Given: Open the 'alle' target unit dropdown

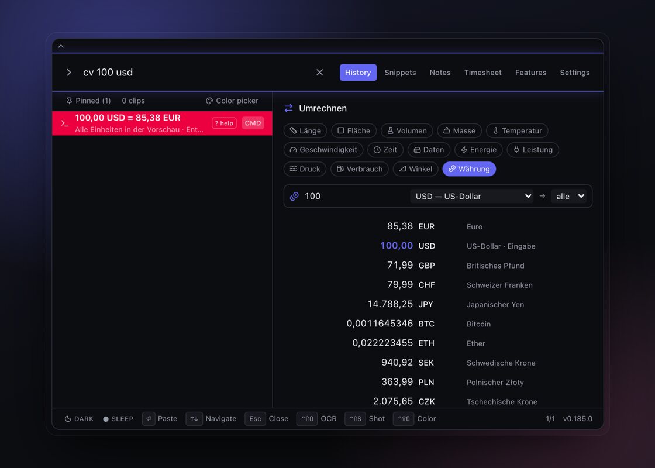Looking at the screenshot, I should pos(569,197).
